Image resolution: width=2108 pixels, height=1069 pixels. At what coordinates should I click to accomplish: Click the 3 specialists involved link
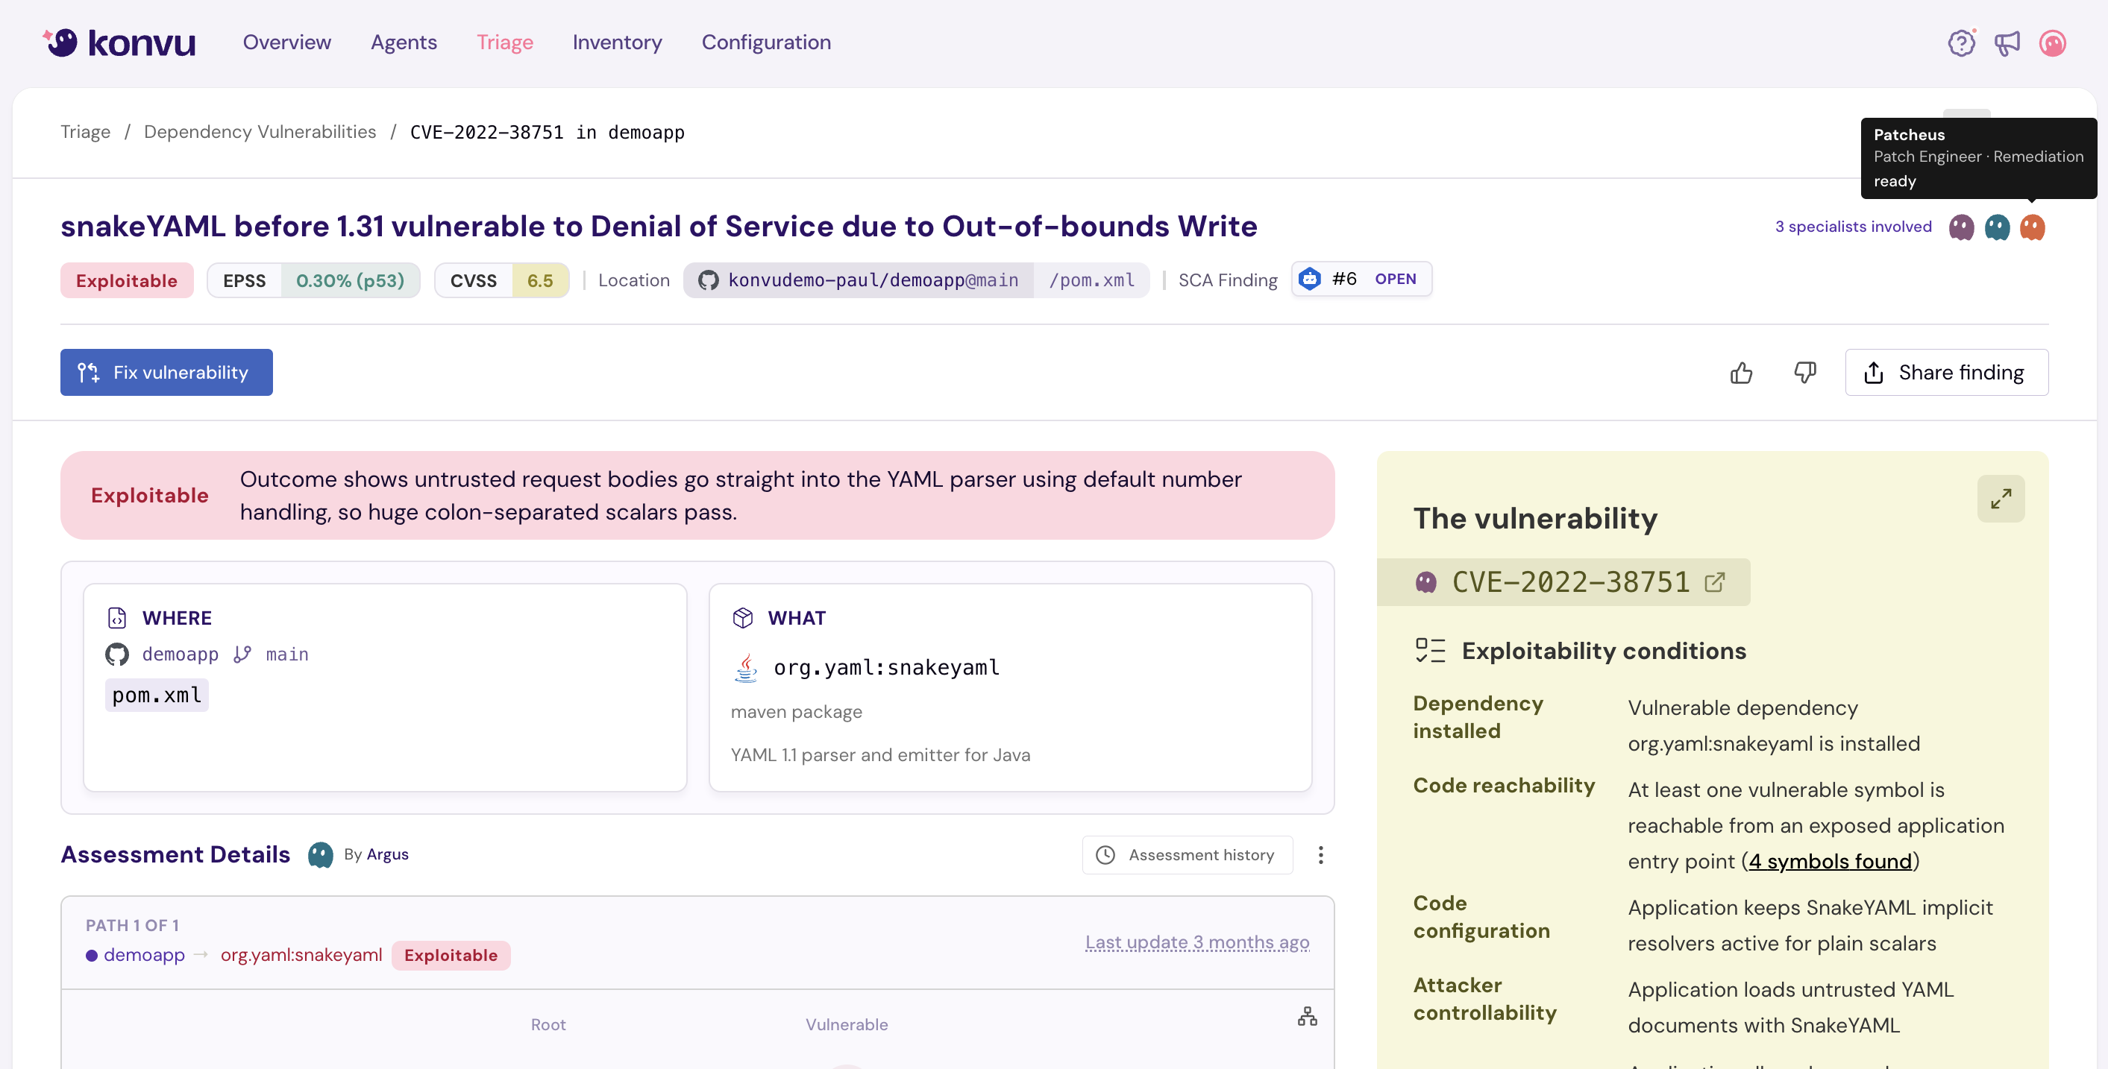pyautogui.click(x=1853, y=227)
